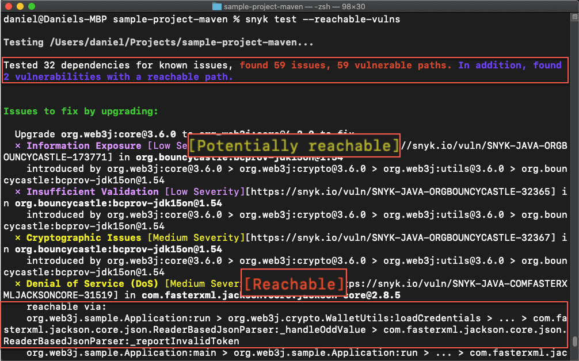The width and height of the screenshot is (579, 361).
Task: Click the prompt text 'daniel@Daniels-MBP'
Action: tap(55, 19)
